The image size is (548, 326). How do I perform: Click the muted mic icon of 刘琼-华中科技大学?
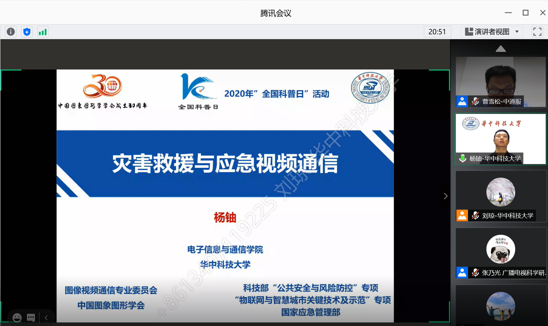[475, 215]
